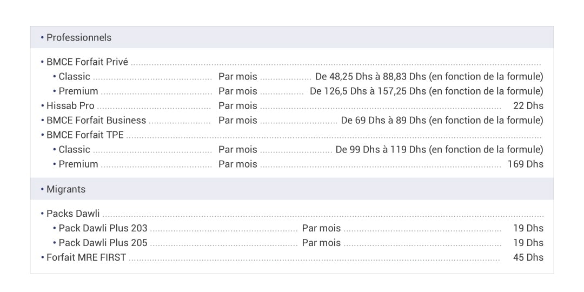584x292 pixels.
Task: Click 'Par mois' in the Hissab Pro row
Action: point(237,106)
